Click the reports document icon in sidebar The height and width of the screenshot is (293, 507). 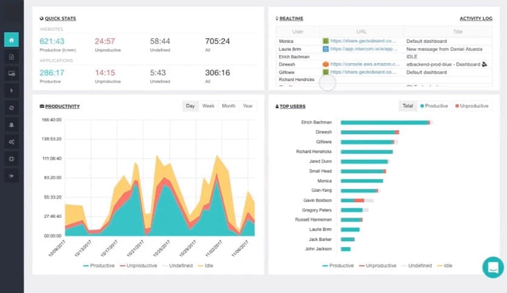pos(12,57)
